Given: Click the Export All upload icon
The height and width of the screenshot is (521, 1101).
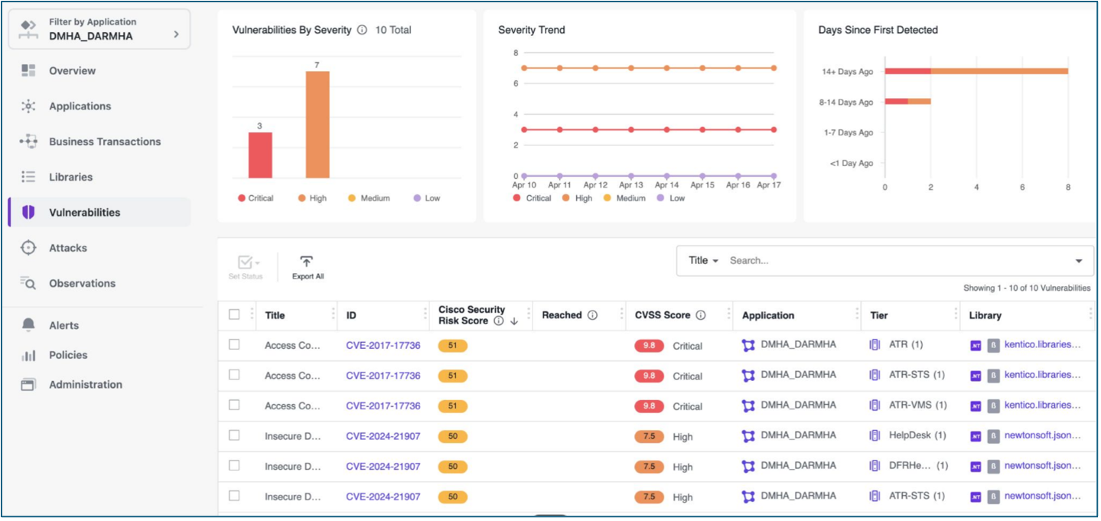Looking at the screenshot, I should click(x=306, y=262).
